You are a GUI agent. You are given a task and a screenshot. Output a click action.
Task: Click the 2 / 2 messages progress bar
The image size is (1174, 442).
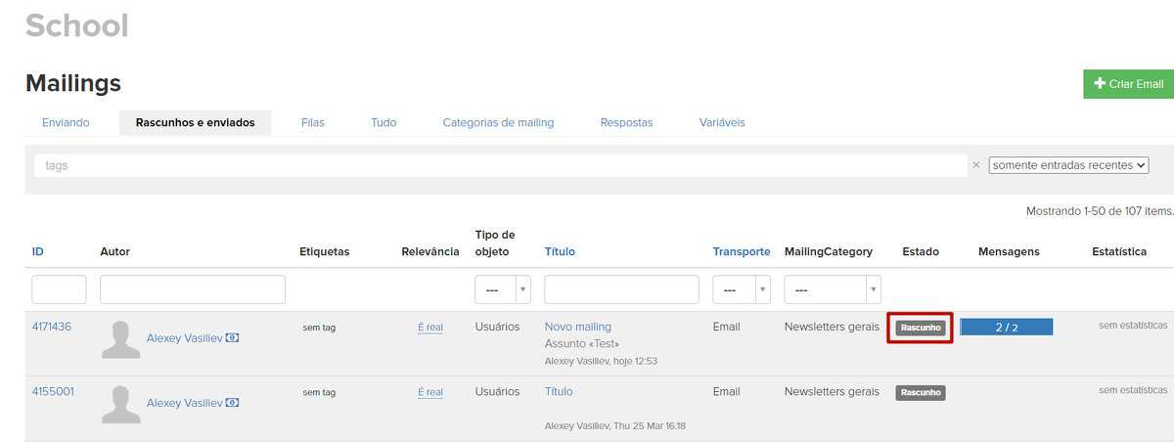point(1006,328)
